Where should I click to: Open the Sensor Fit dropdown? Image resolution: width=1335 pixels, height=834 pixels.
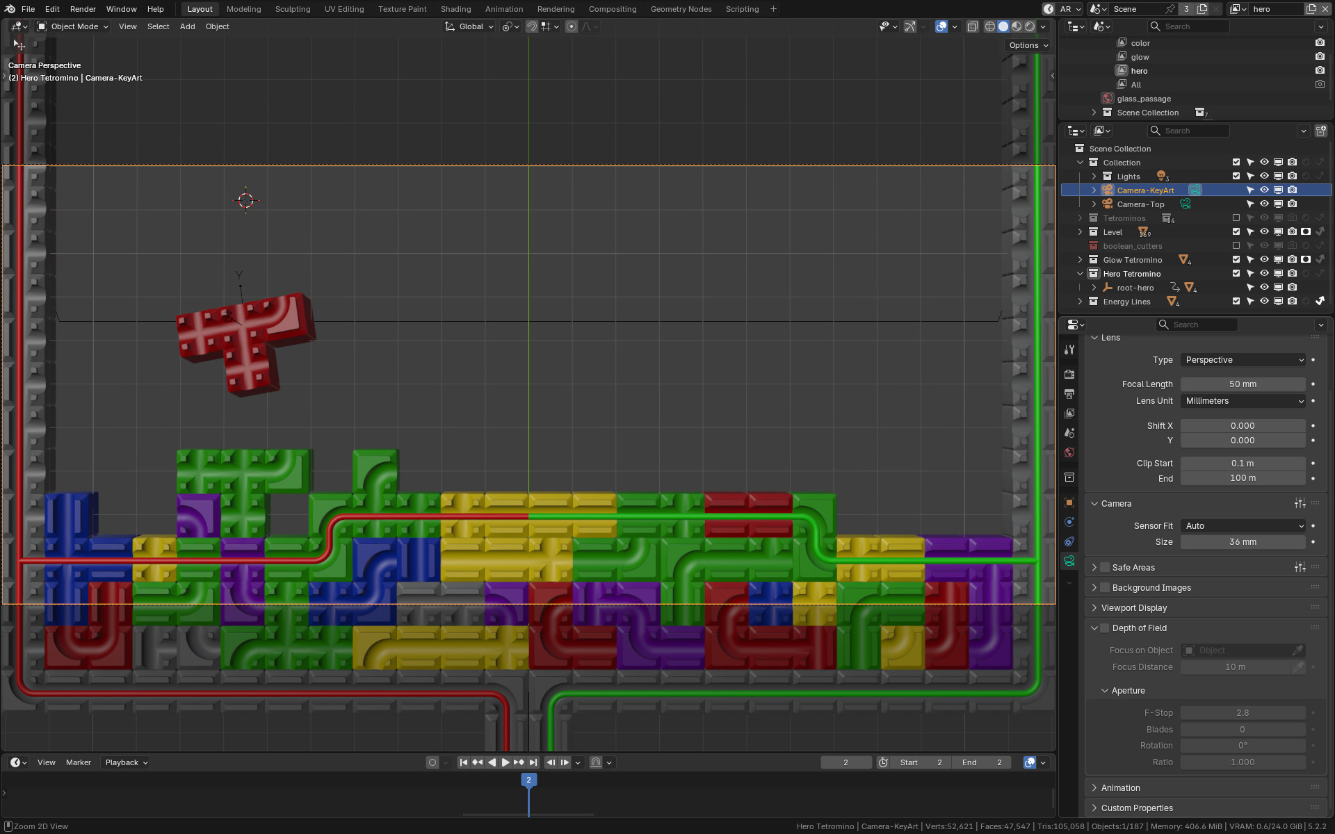point(1243,526)
